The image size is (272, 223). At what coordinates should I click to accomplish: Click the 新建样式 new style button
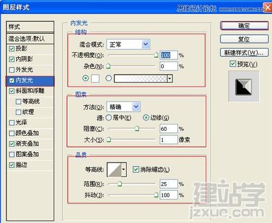pos(244,53)
